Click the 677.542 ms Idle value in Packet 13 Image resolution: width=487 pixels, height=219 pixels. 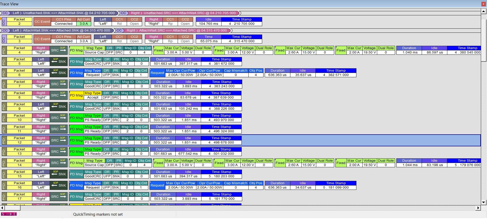point(188,154)
